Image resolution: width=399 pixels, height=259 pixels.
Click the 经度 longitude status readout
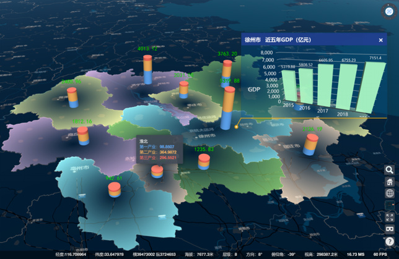pyautogui.click(x=71, y=255)
